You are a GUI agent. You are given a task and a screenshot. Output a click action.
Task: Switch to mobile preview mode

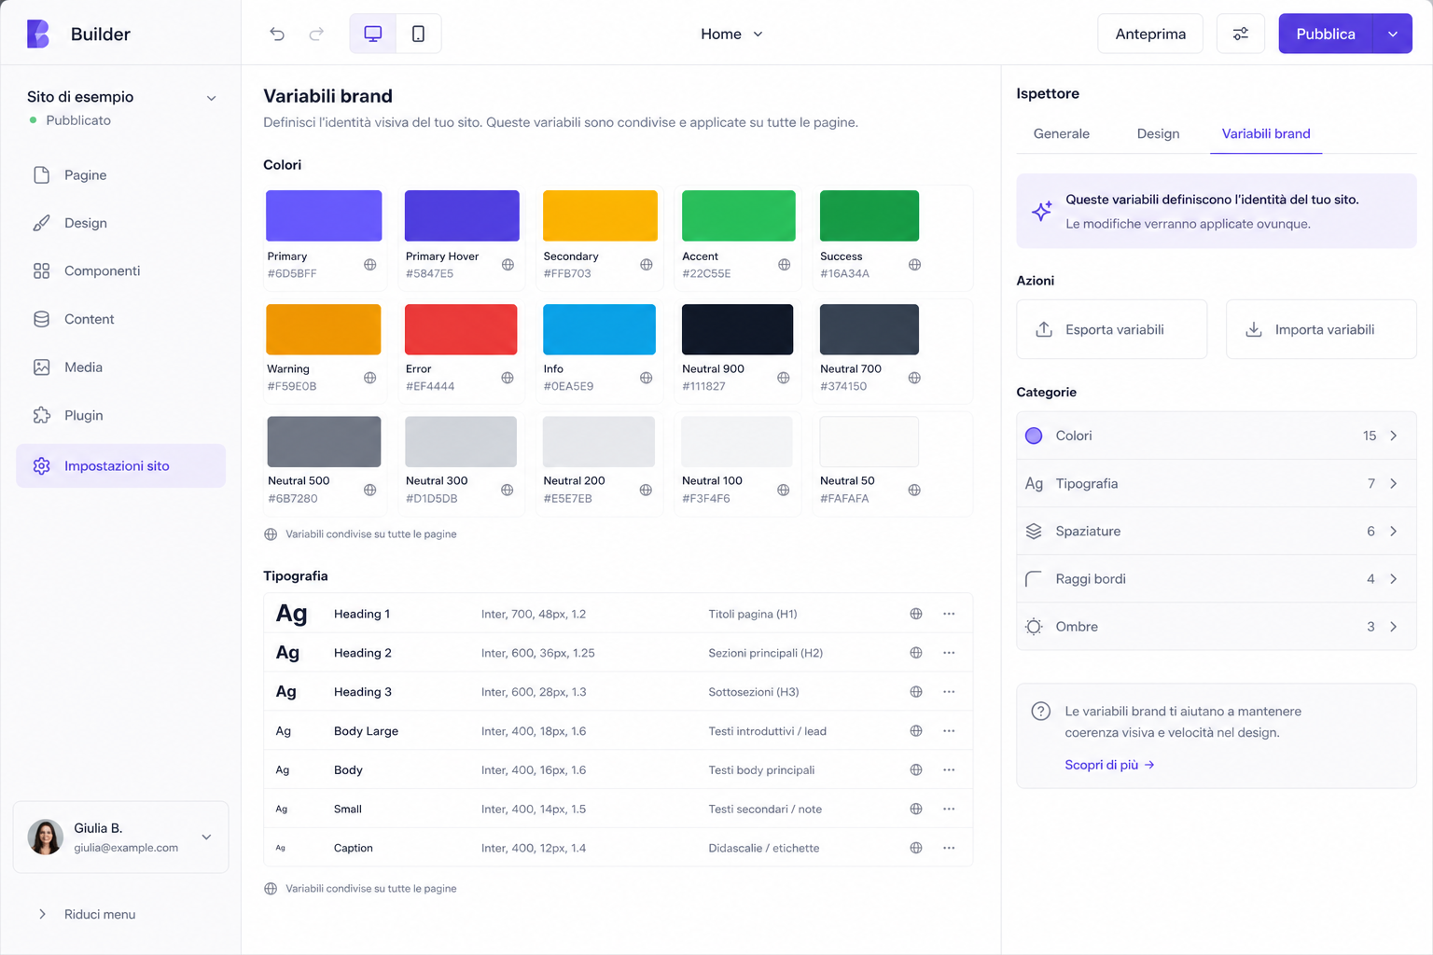418,34
